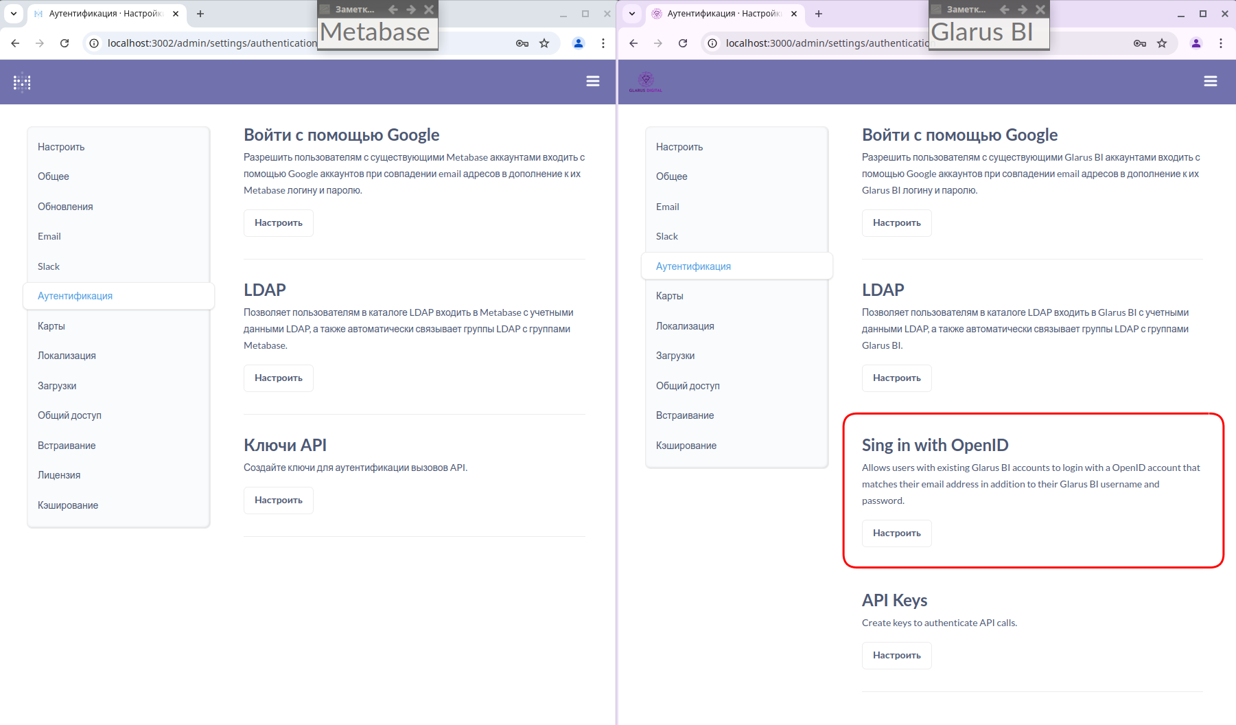1236x725 pixels.
Task: Select Slack in the Metabase settings sidebar
Action: tap(48, 266)
